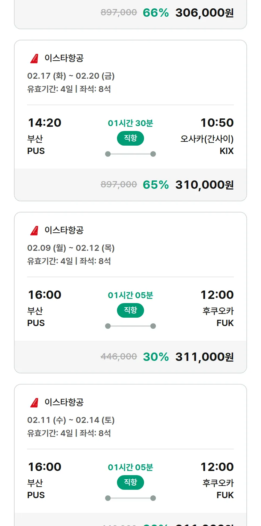This screenshot has height=526, width=261.
Task: Click route line under Osaka flight duration
Action: click(x=130, y=154)
